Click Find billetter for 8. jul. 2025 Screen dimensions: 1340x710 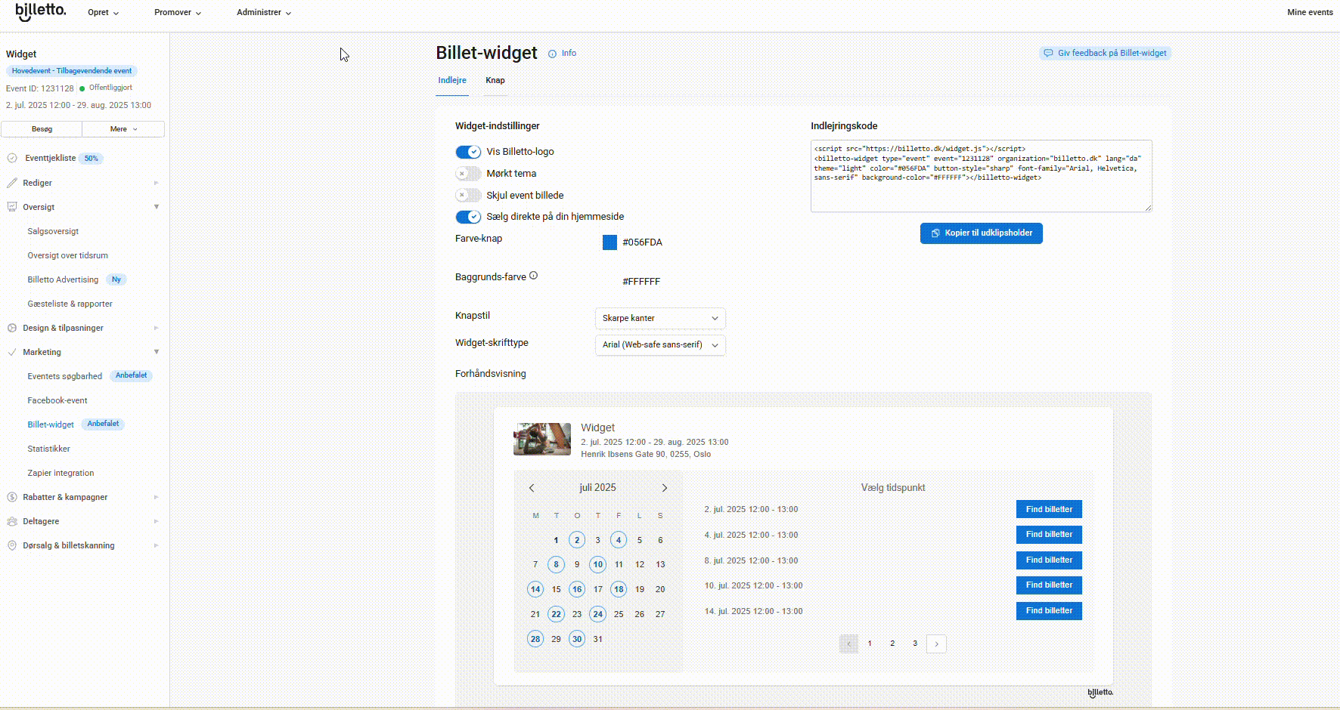click(1049, 560)
